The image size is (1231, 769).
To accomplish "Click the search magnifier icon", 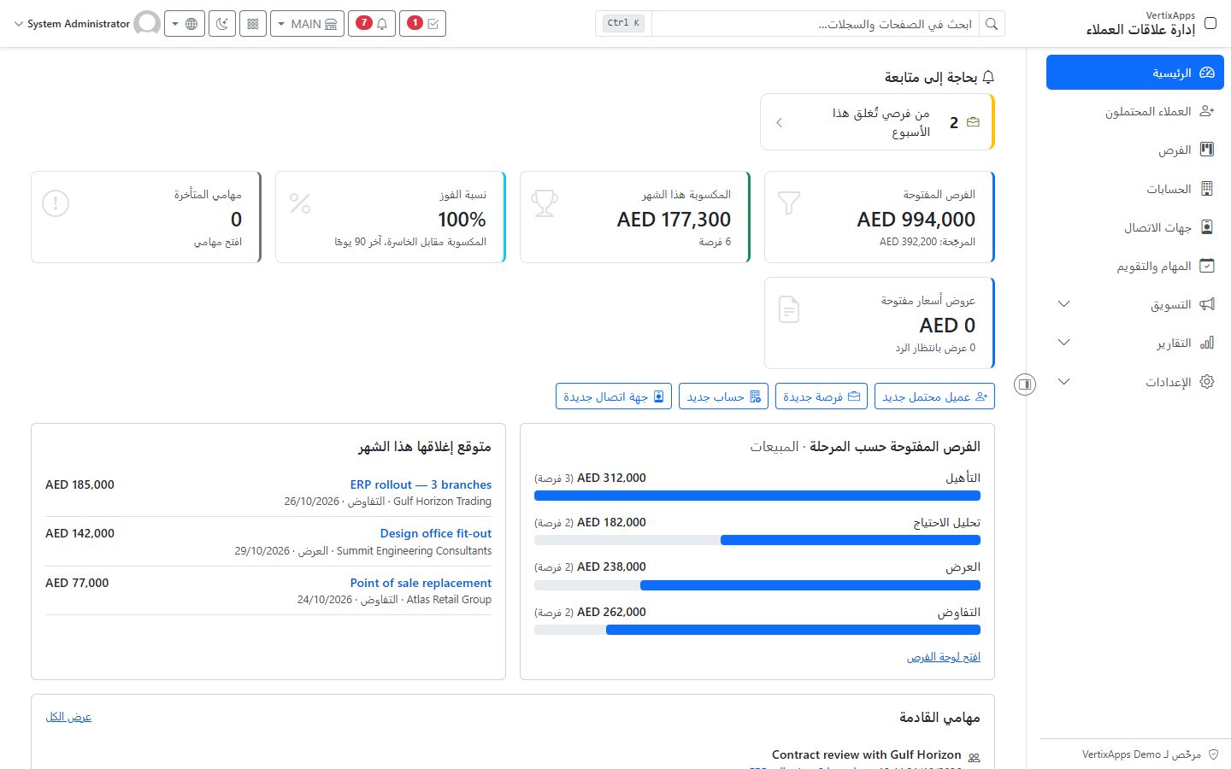I will (992, 24).
